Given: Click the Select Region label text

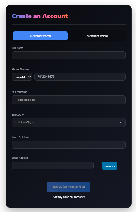Looking at the screenshot, I should (x=19, y=92).
